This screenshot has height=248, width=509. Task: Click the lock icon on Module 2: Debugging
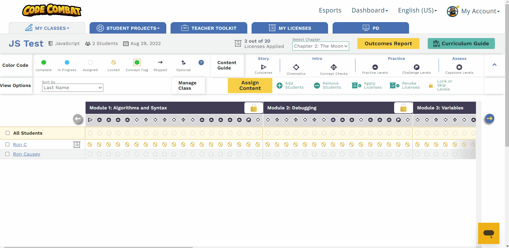(x=403, y=108)
